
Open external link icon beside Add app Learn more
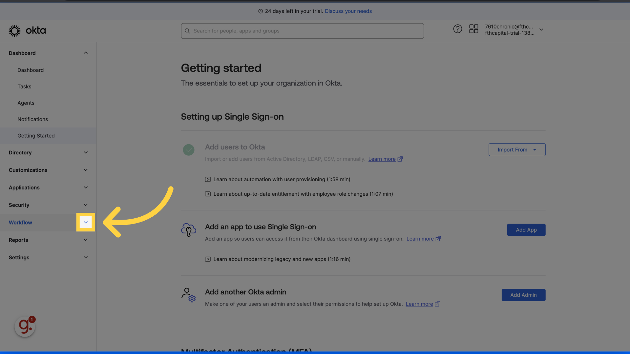point(438,239)
